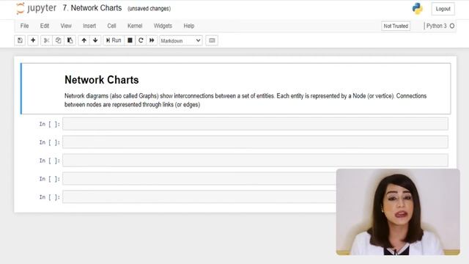Paste cells below icon

(70, 40)
